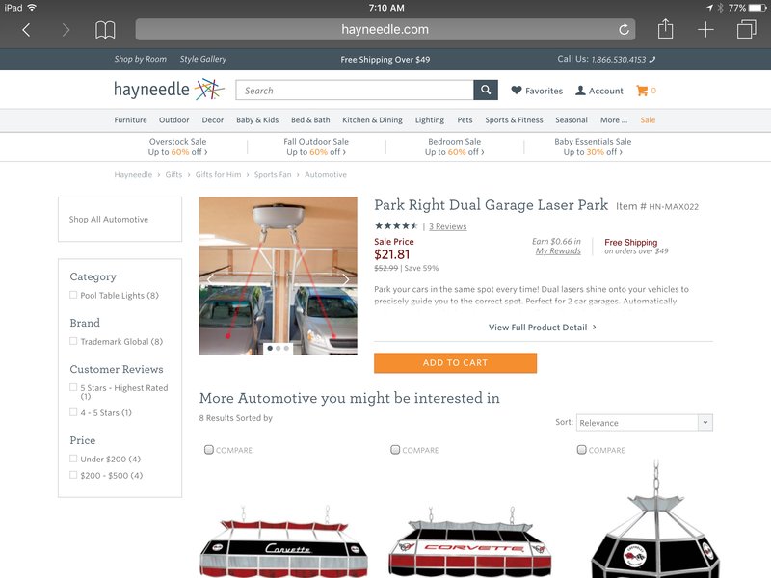This screenshot has height=578, width=771.
Task: Open the 3 Reviews link
Action: pos(447,226)
